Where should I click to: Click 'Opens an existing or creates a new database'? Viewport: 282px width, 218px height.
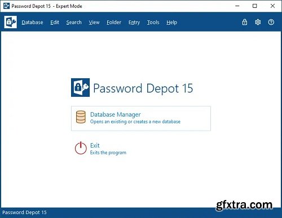tap(135, 122)
